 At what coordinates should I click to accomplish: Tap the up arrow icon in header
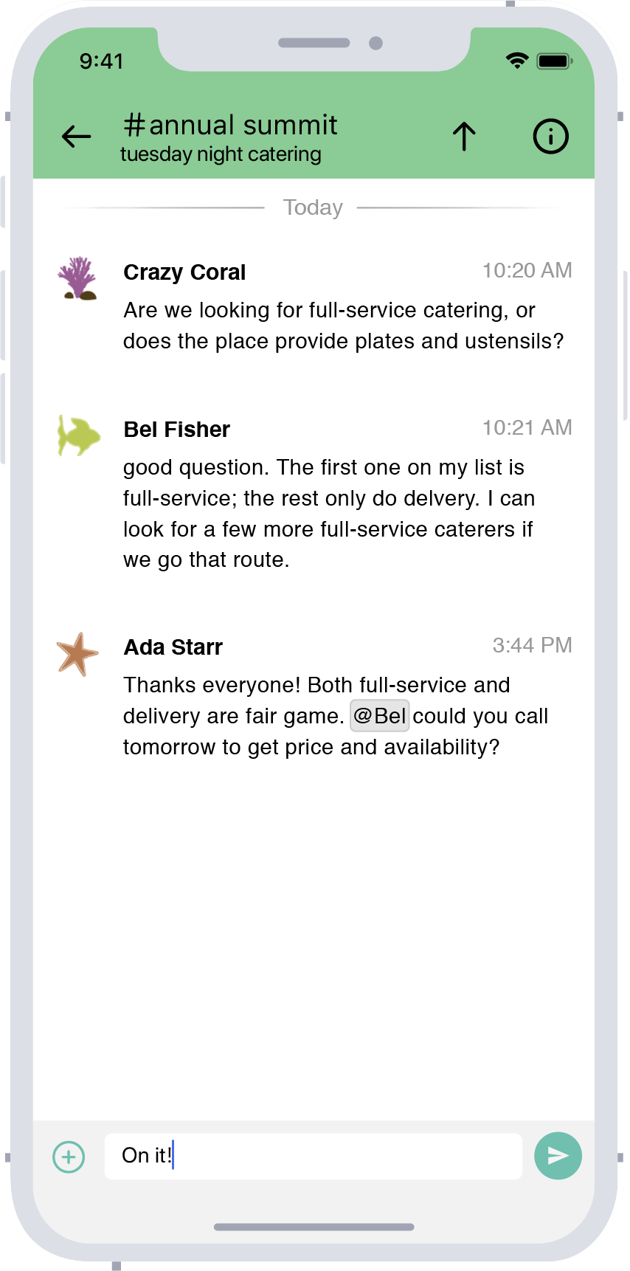point(464,137)
